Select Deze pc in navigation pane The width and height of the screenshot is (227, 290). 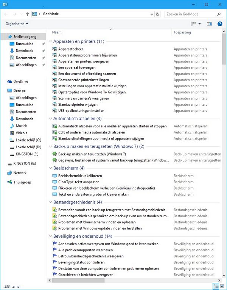(x=19, y=91)
